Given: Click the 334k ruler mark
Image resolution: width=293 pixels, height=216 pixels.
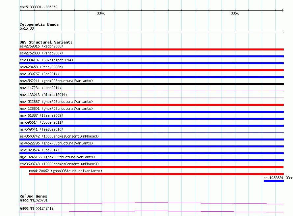Looking at the screenshot, I should click(x=101, y=13).
